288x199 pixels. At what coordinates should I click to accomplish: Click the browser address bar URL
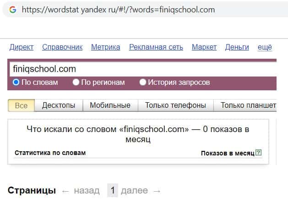point(118,10)
